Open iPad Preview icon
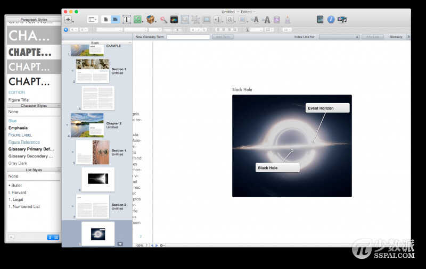426x269 pixels. coord(321,19)
